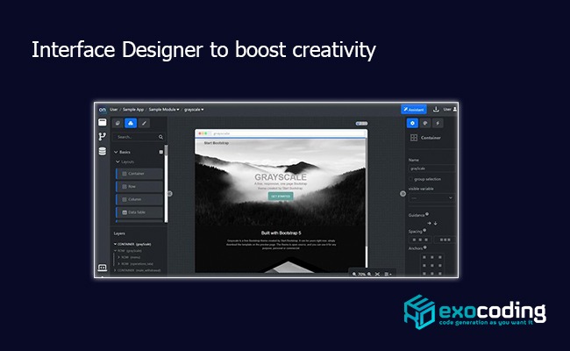Click the zoom in magnifier icon
570x351 pixels.
tap(369, 275)
